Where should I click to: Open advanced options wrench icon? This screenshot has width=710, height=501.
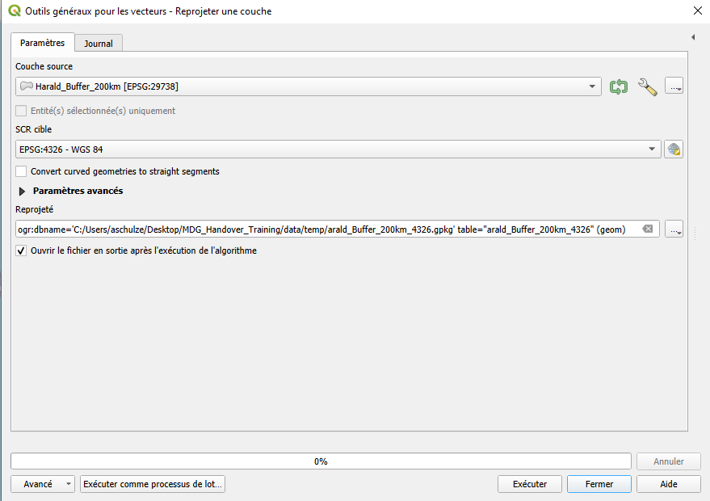648,86
